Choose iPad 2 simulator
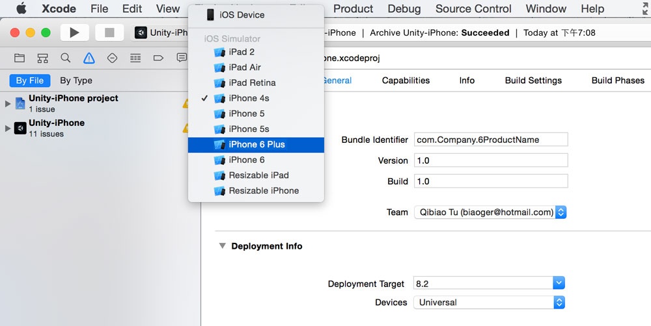This screenshot has height=326, width=651. pos(256,52)
